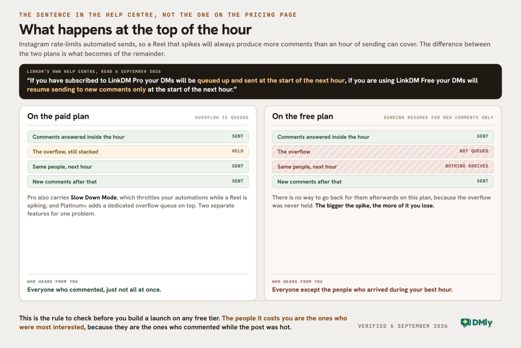Viewport: 521px width, 348px height.
Task: Click the main heading 'What happens at the top of the hour'
Action: pos(135,30)
